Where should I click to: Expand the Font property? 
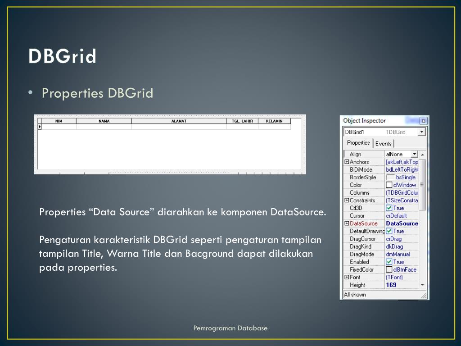tap(347, 277)
